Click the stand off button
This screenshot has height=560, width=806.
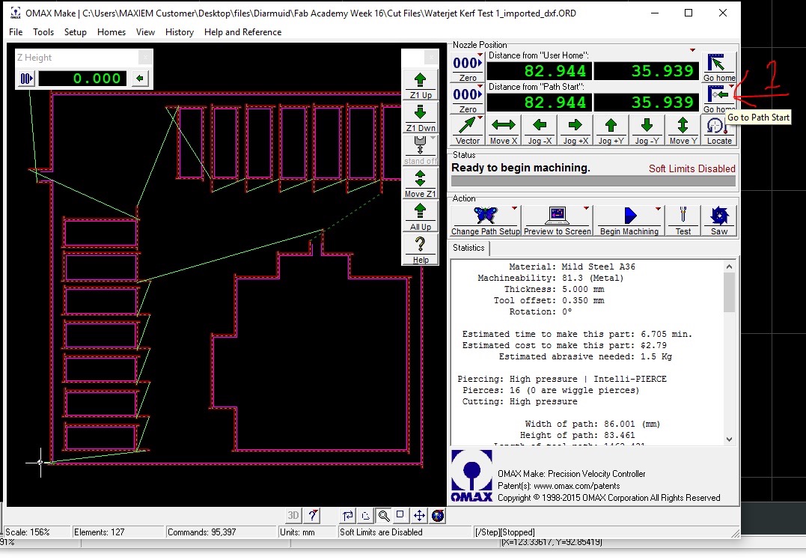click(421, 150)
